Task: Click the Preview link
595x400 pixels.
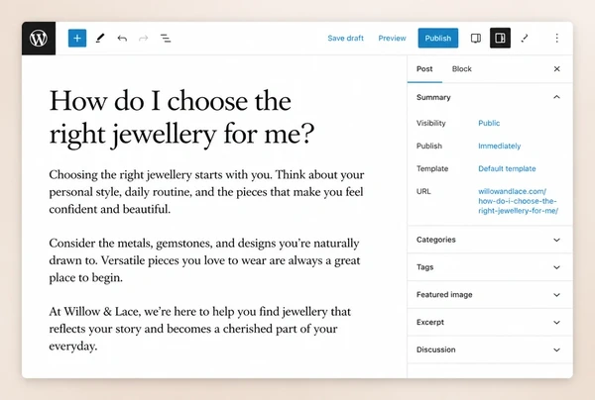Action: coord(392,39)
